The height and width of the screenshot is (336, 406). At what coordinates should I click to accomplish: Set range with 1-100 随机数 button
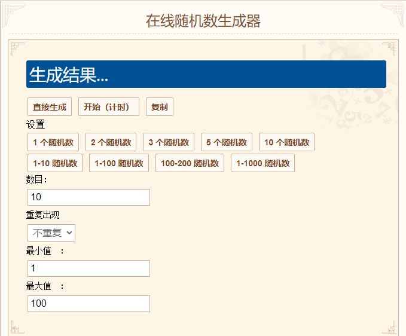tap(119, 163)
